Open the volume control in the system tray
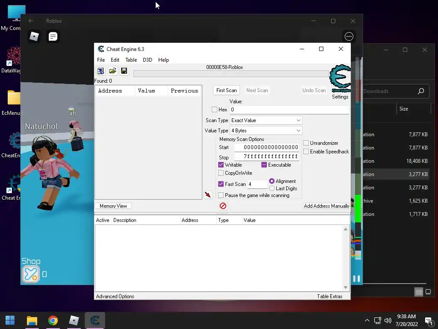438x329 pixels. point(388,320)
